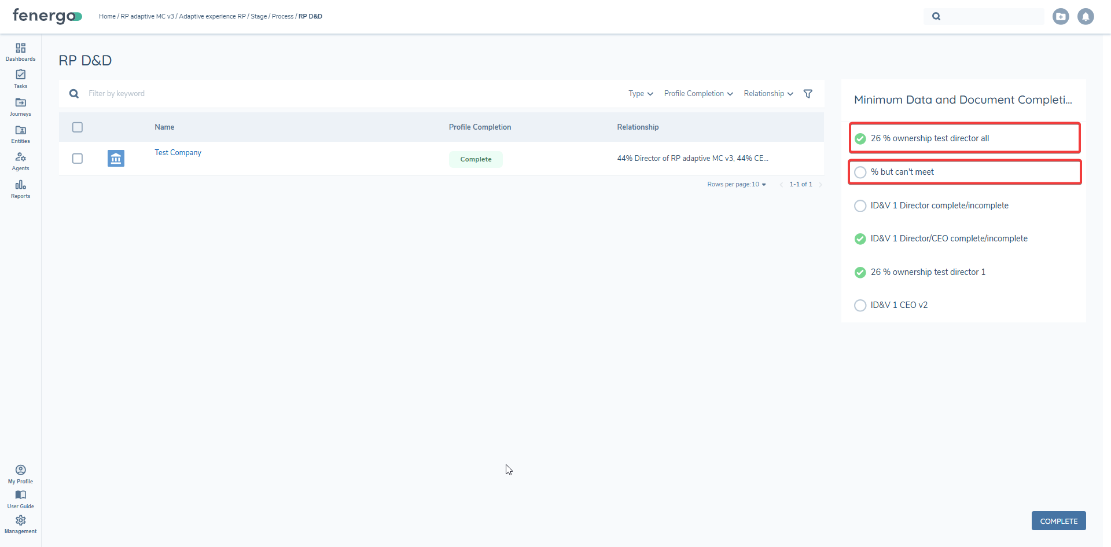
Task: Open the Journeys panel
Action: (x=20, y=107)
